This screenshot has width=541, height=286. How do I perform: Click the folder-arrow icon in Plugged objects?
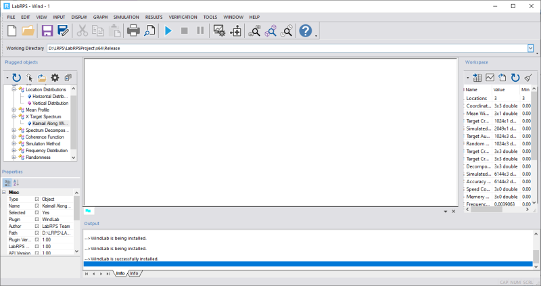pos(42,78)
